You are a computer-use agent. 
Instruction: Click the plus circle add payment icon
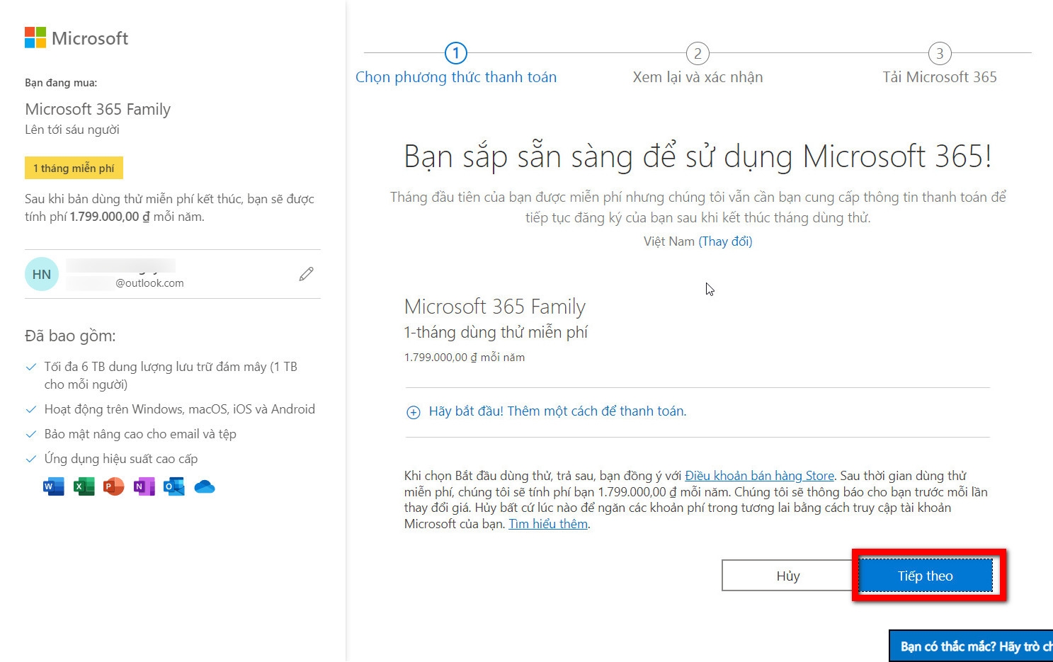tap(413, 412)
